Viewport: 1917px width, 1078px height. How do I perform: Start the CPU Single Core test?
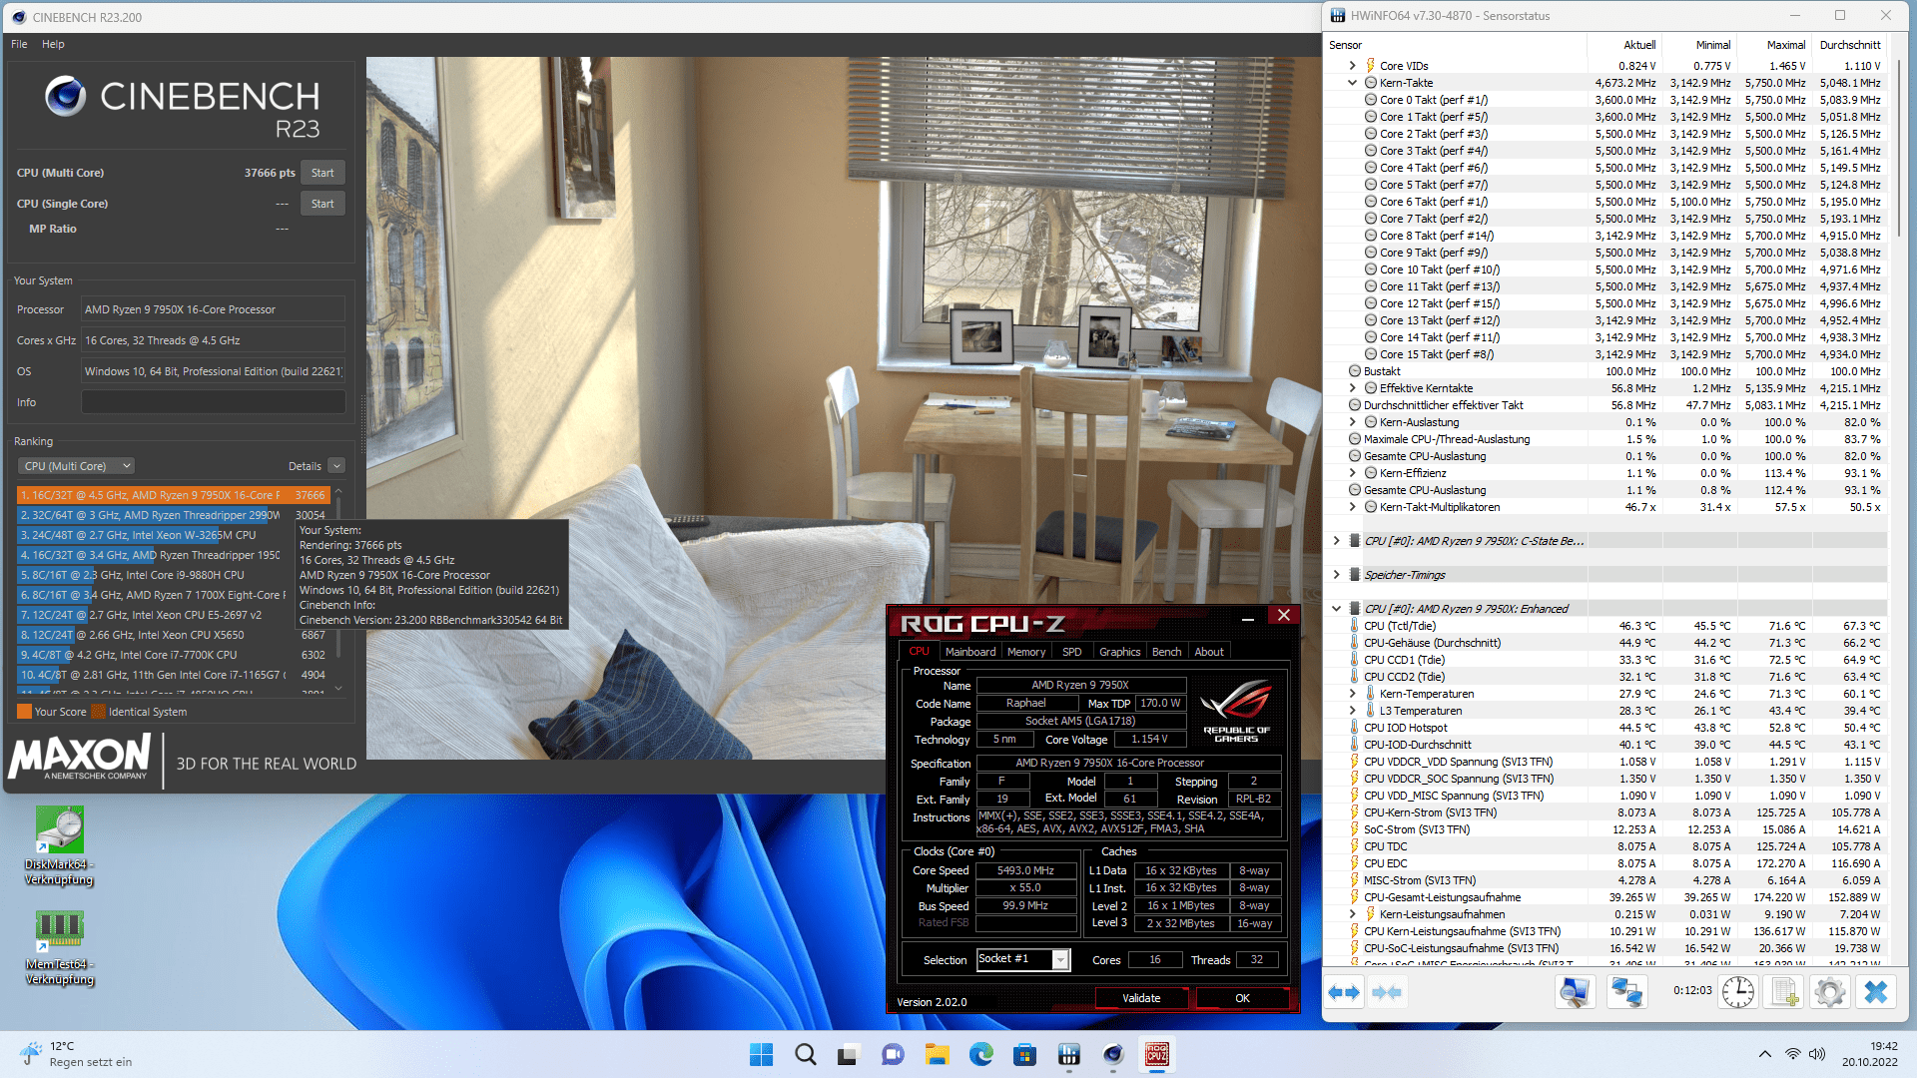(x=322, y=204)
